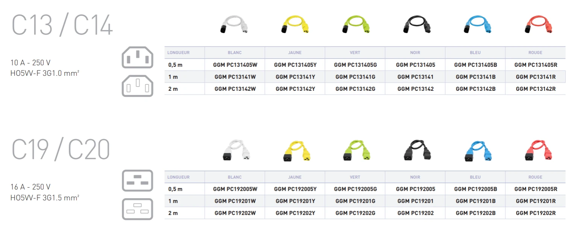Open the GGM PC19201Y reference
Screen dimensions: 572x227
tap(295, 201)
